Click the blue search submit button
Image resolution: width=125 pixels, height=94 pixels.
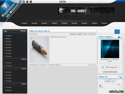(x=117, y=32)
